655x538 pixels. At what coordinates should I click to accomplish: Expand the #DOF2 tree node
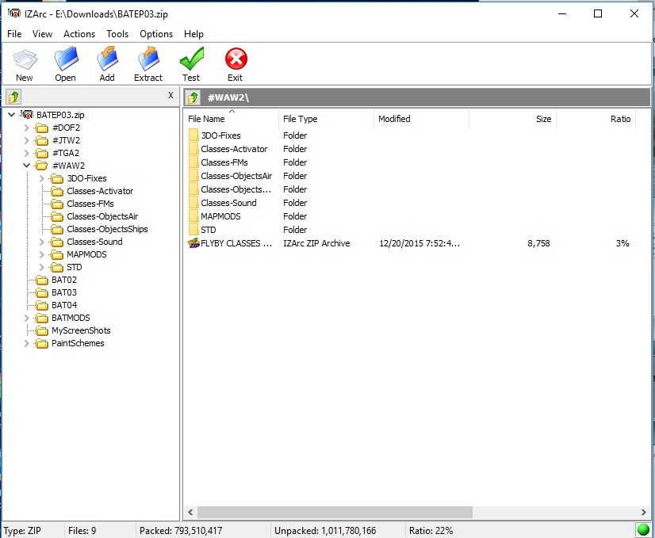(x=27, y=128)
